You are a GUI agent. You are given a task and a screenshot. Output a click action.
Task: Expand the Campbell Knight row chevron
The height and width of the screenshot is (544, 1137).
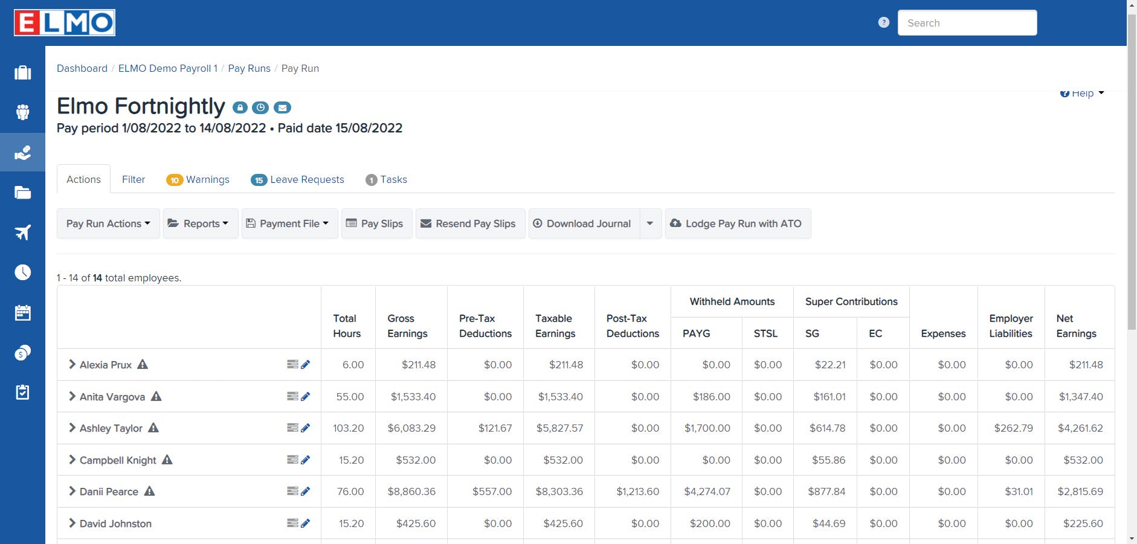(x=72, y=459)
